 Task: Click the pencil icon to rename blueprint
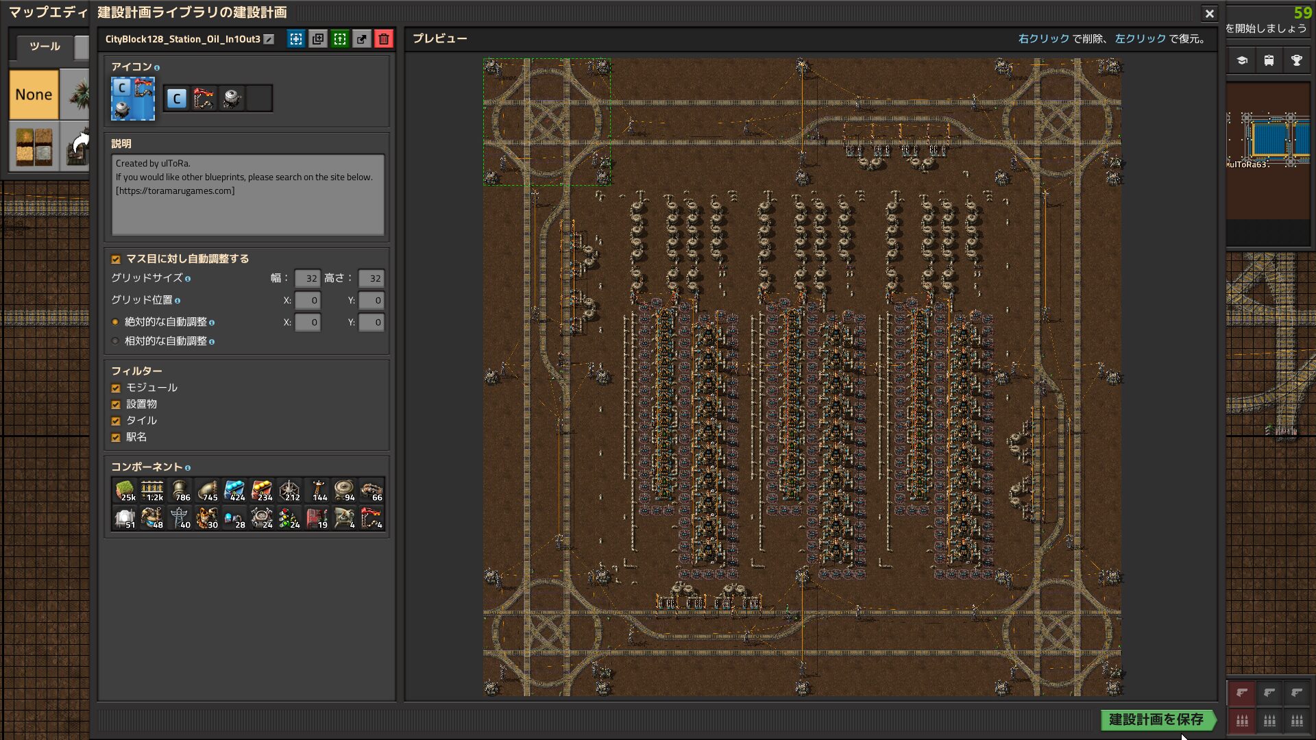coord(269,40)
